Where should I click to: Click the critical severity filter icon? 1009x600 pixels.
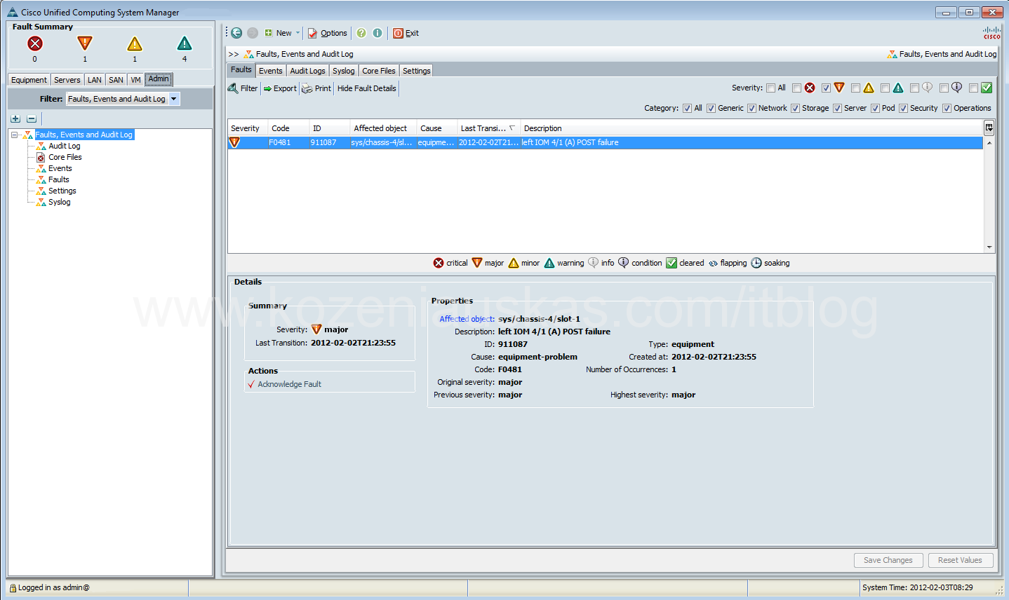click(810, 88)
